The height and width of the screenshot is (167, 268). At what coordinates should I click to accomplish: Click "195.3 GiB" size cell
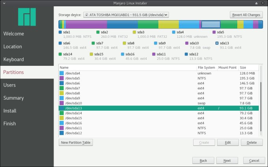point(247,78)
